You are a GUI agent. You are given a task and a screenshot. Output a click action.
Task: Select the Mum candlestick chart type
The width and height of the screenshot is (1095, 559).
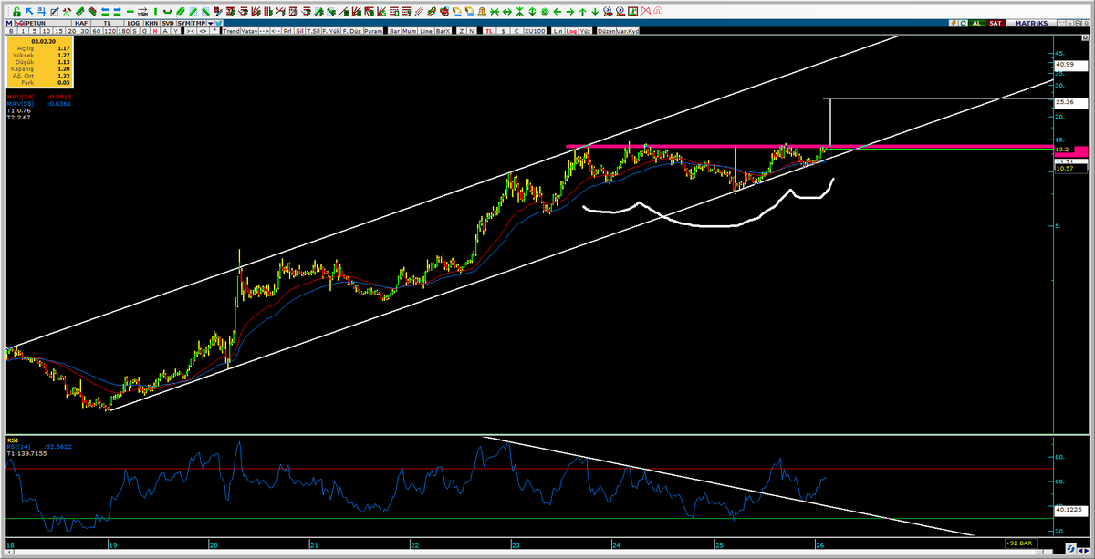(410, 30)
